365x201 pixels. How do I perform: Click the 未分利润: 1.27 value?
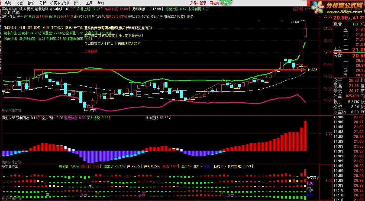coord(199,9)
